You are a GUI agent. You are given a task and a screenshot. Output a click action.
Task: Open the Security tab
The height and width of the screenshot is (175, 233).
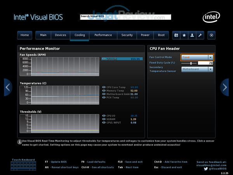point(127,35)
